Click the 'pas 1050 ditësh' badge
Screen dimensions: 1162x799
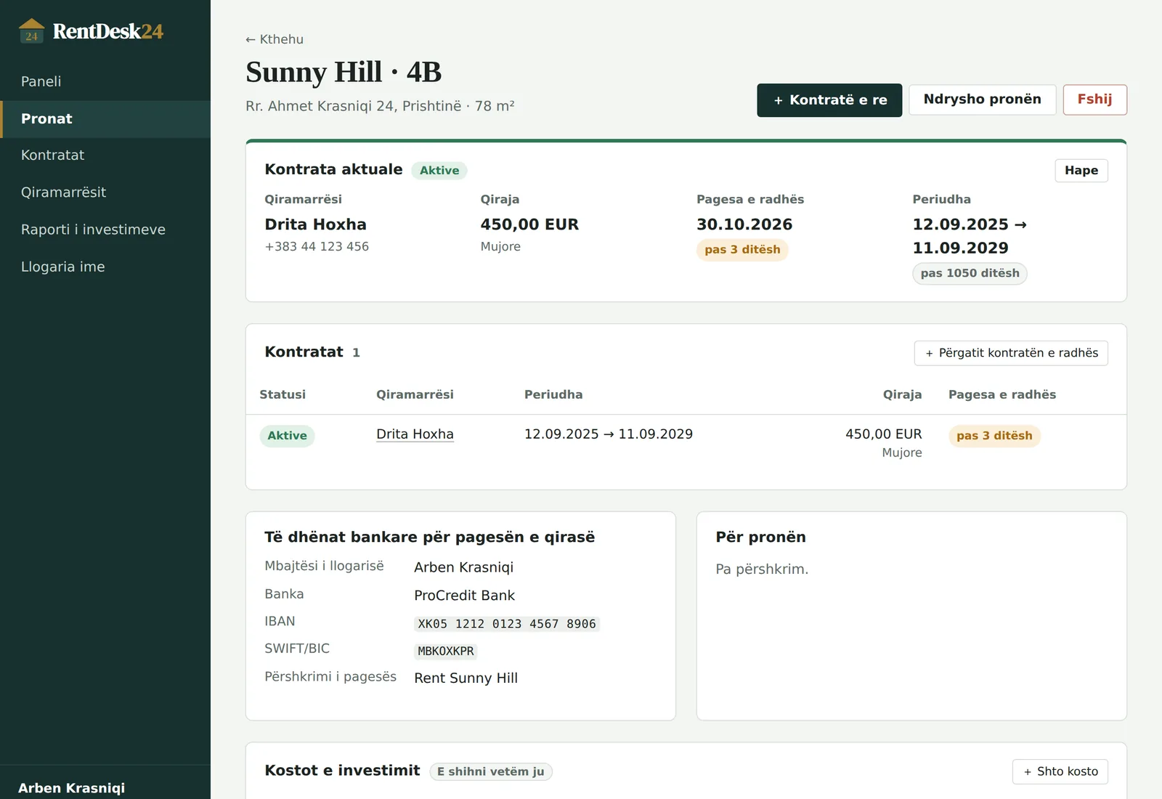point(970,274)
